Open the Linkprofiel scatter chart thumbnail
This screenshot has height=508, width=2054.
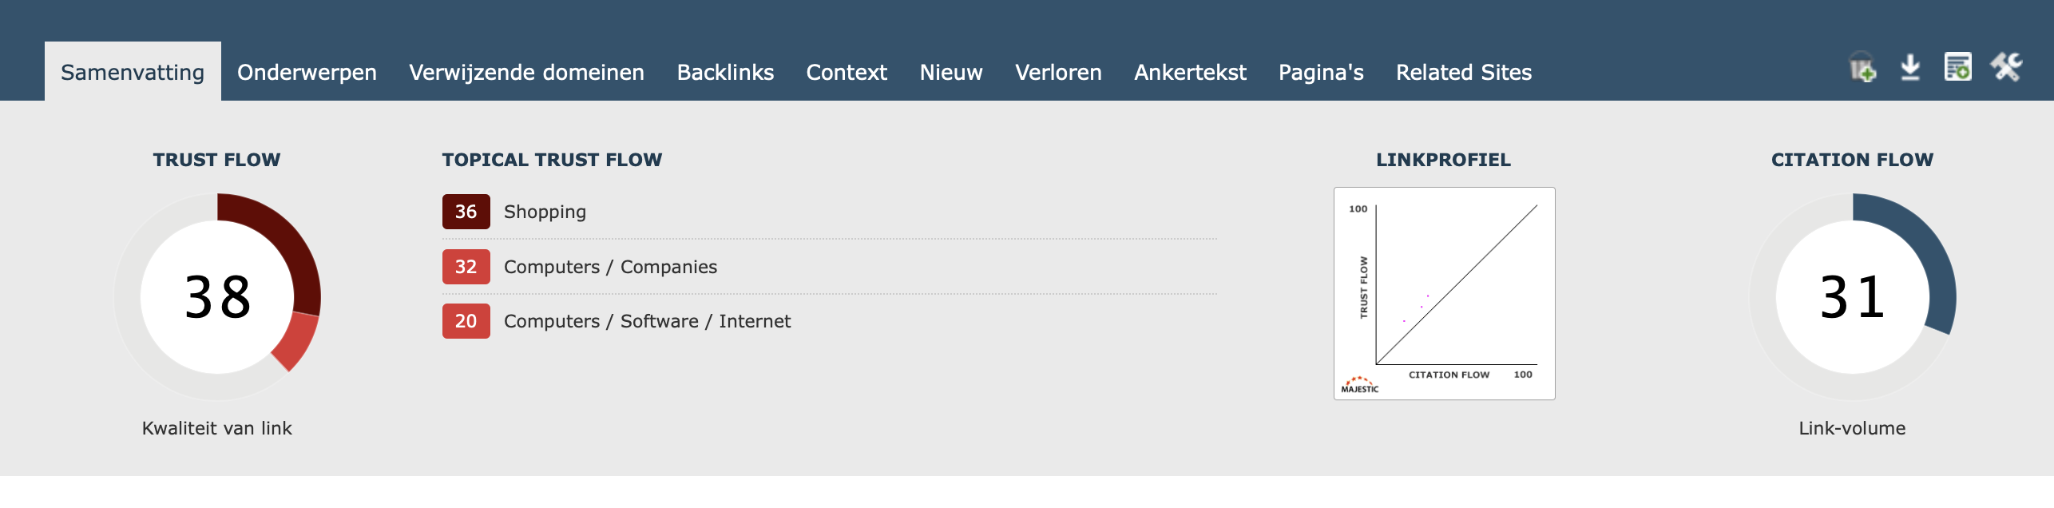point(1444,293)
